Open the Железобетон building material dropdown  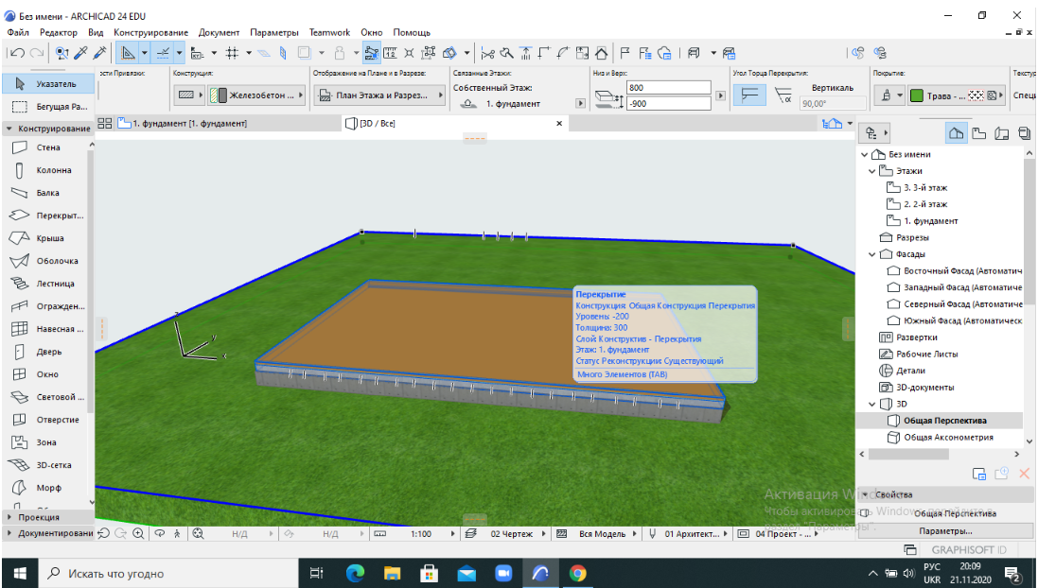pyautogui.click(x=257, y=95)
